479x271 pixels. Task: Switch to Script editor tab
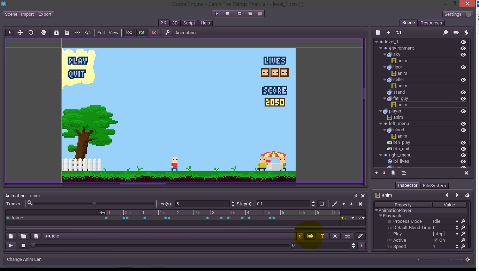click(189, 23)
